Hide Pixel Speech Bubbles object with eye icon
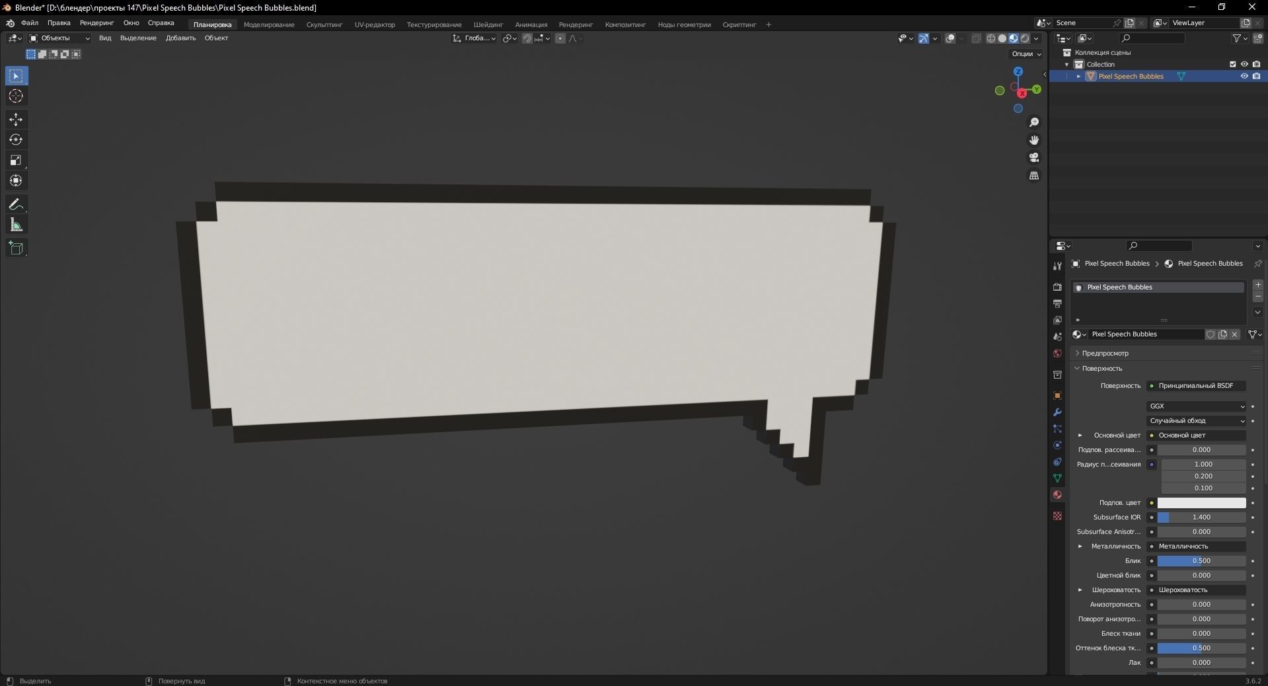This screenshot has width=1268, height=686. 1244,76
